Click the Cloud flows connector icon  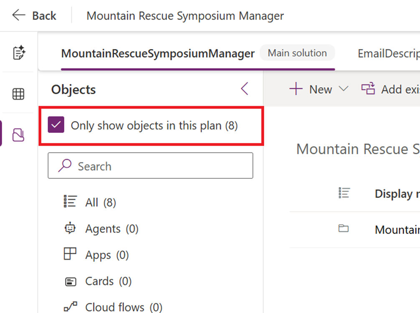coord(70,308)
